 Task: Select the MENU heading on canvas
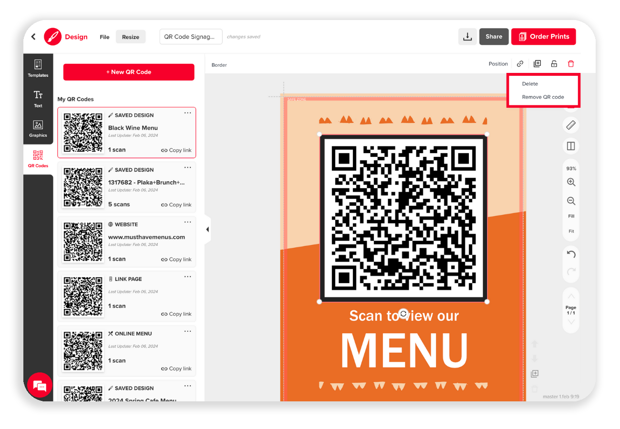tap(404, 350)
